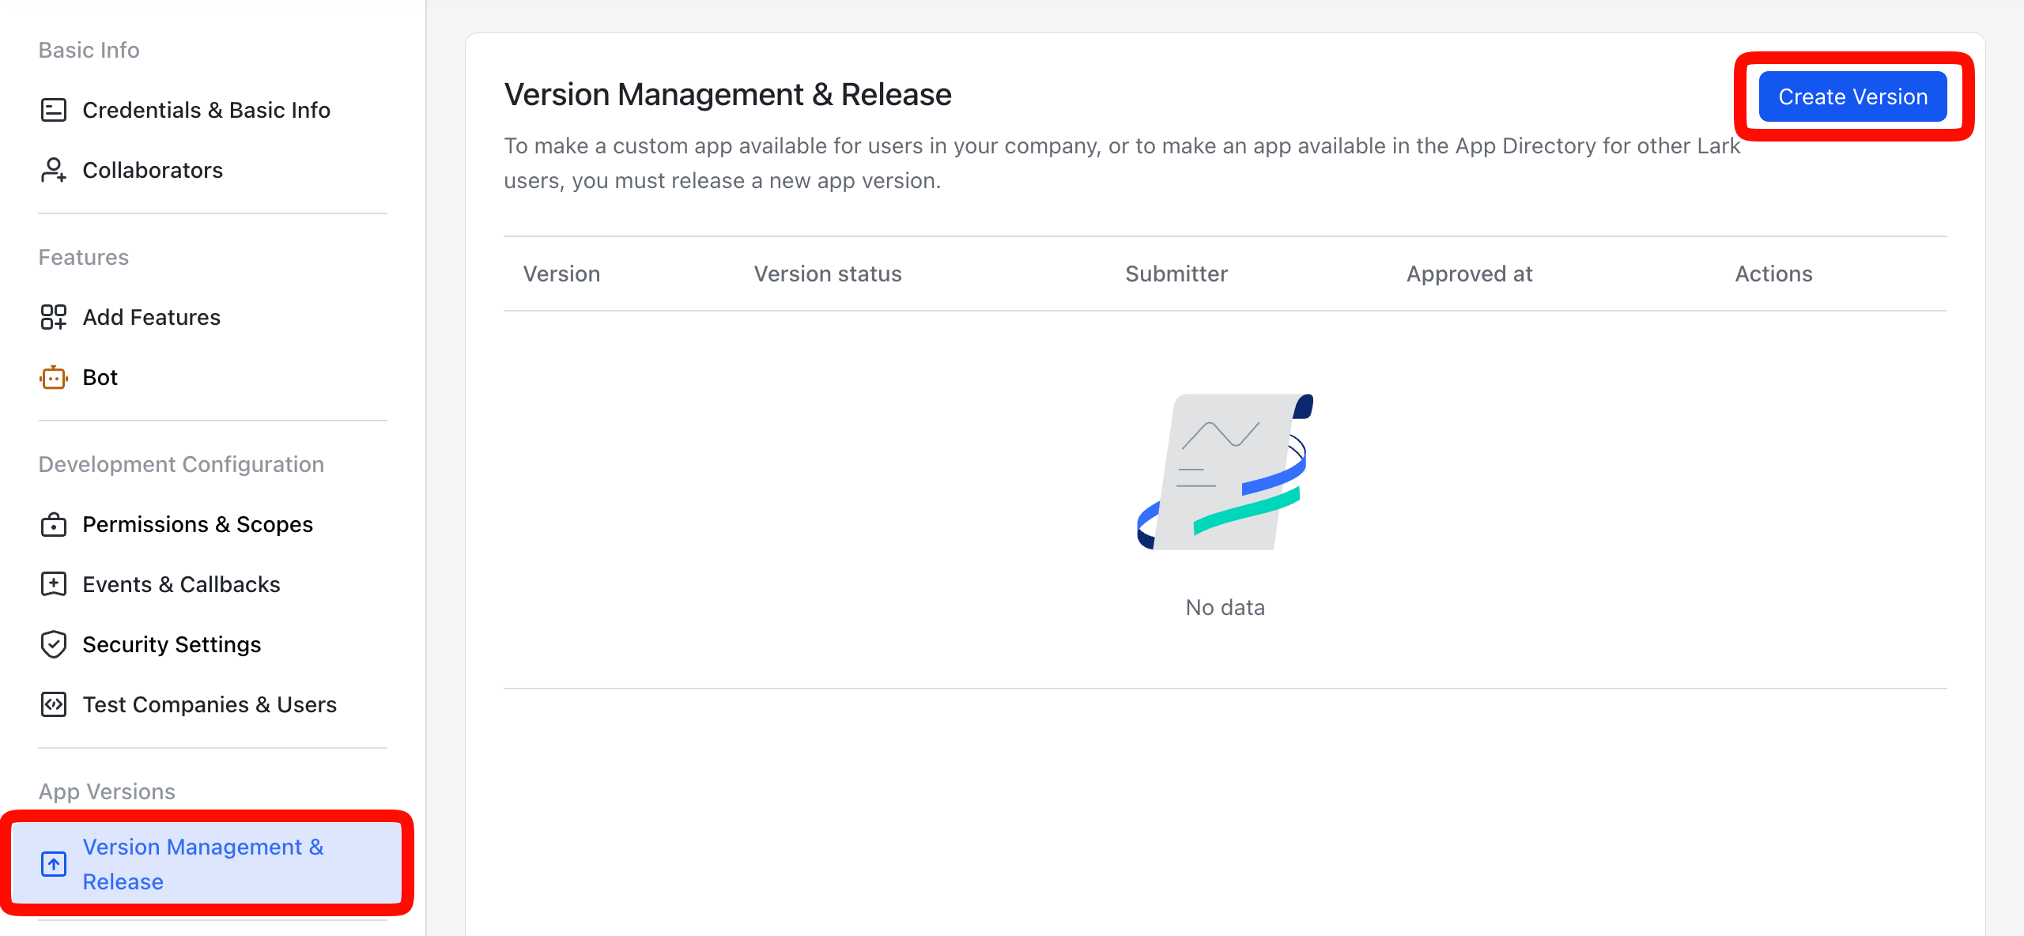
Task: Open Permissions & Scopes
Action: pos(198,524)
